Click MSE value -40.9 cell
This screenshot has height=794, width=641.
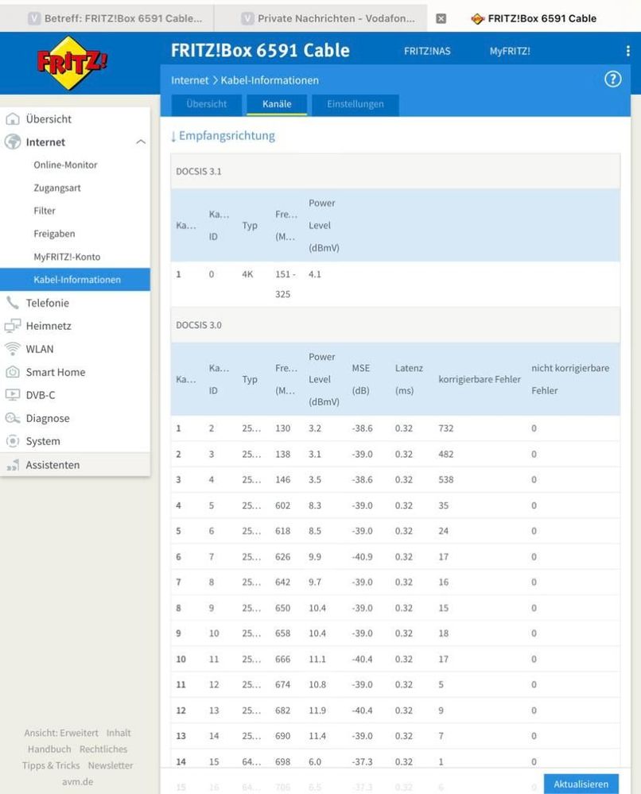(x=363, y=557)
